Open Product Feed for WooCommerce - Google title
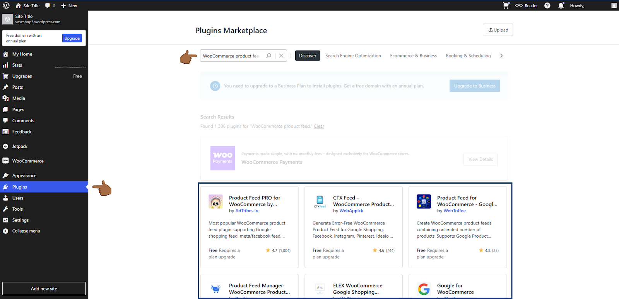This screenshot has height=299, width=619. 467,201
